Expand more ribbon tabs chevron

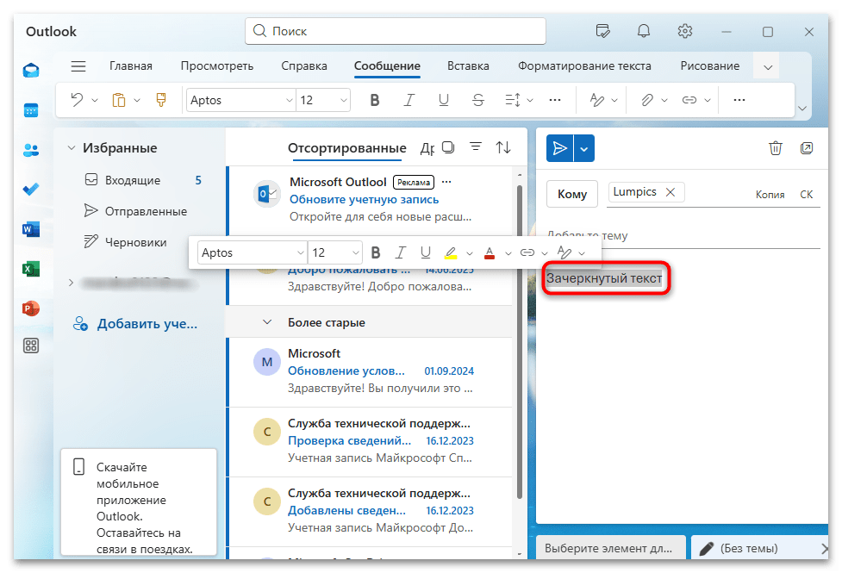click(x=768, y=66)
